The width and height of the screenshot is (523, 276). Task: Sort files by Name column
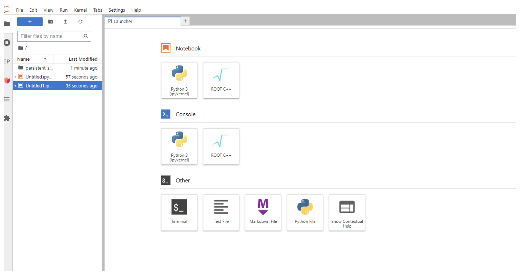[x=24, y=59]
